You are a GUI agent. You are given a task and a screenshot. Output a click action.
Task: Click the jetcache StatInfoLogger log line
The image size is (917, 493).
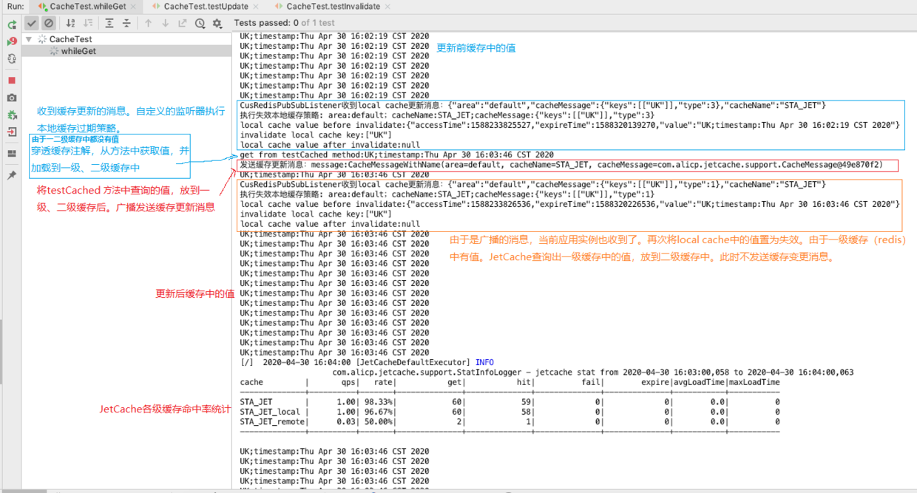pos(593,373)
